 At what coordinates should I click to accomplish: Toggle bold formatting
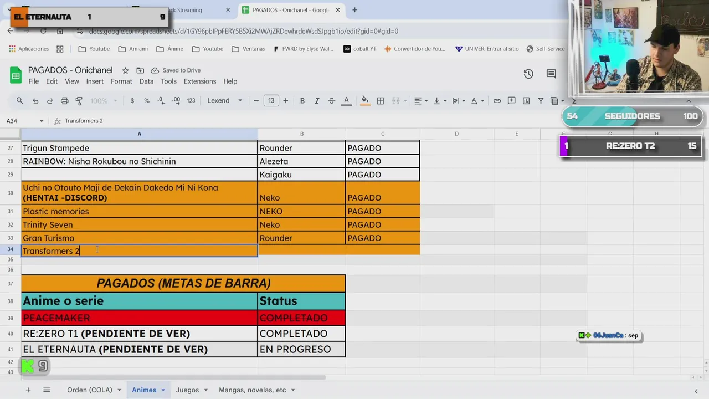tap(302, 101)
